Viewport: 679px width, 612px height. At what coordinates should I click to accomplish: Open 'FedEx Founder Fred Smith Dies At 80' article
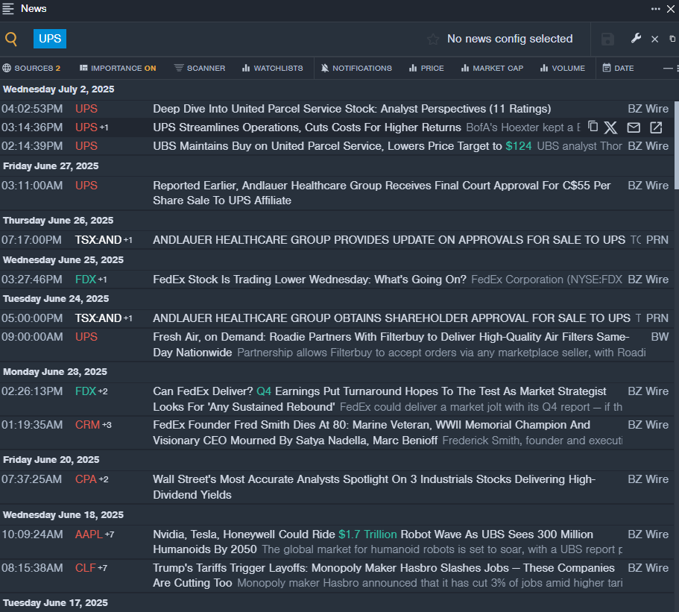pyautogui.click(x=371, y=432)
